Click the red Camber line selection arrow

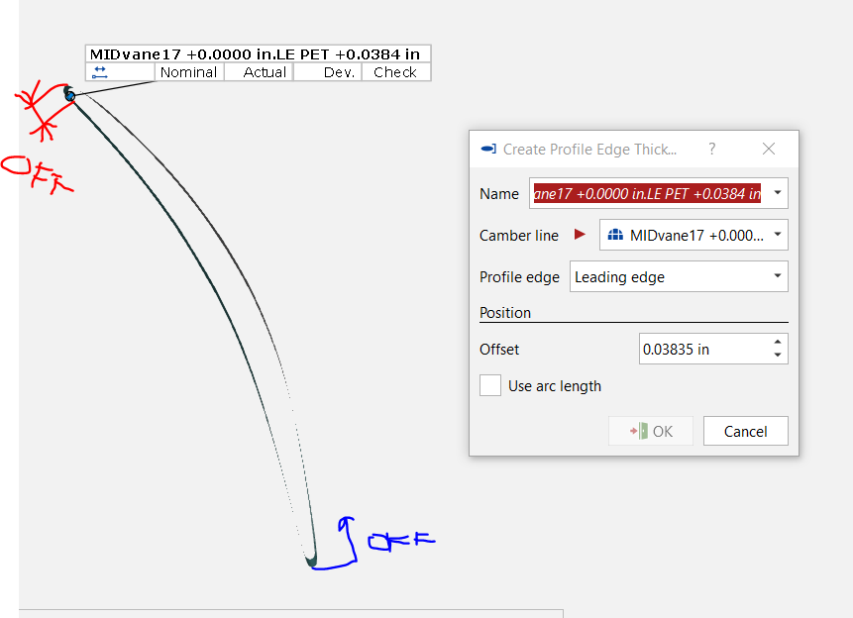[x=580, y=235]
